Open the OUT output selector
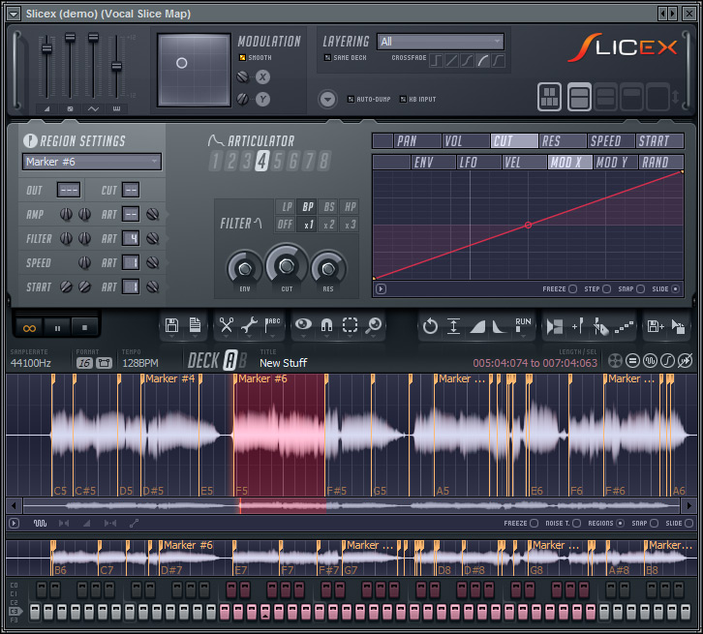 pos(69,190)
